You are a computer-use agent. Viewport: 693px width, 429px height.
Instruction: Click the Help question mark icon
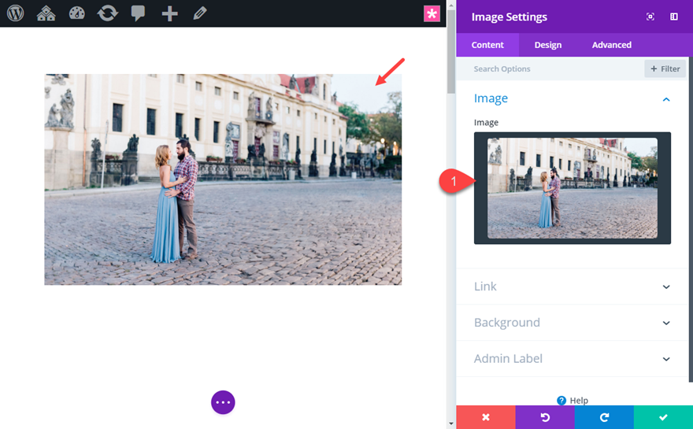click(x=561, y=401)
